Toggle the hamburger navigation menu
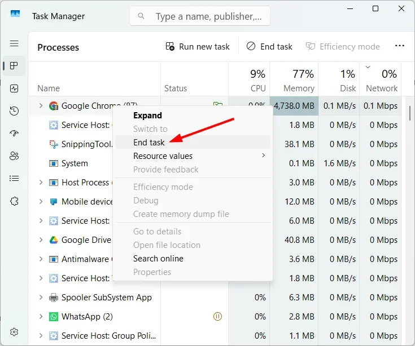 pyautogui.click(x=14, y=43)
